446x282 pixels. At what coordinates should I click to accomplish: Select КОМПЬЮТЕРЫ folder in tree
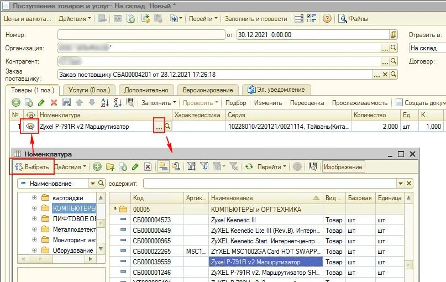[x=74, y=208]
